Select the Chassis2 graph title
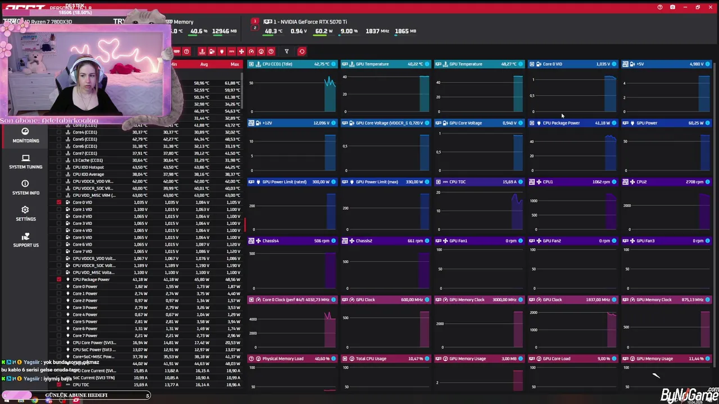Viewport: 719px width, 404px height. [x=364, y=241]
